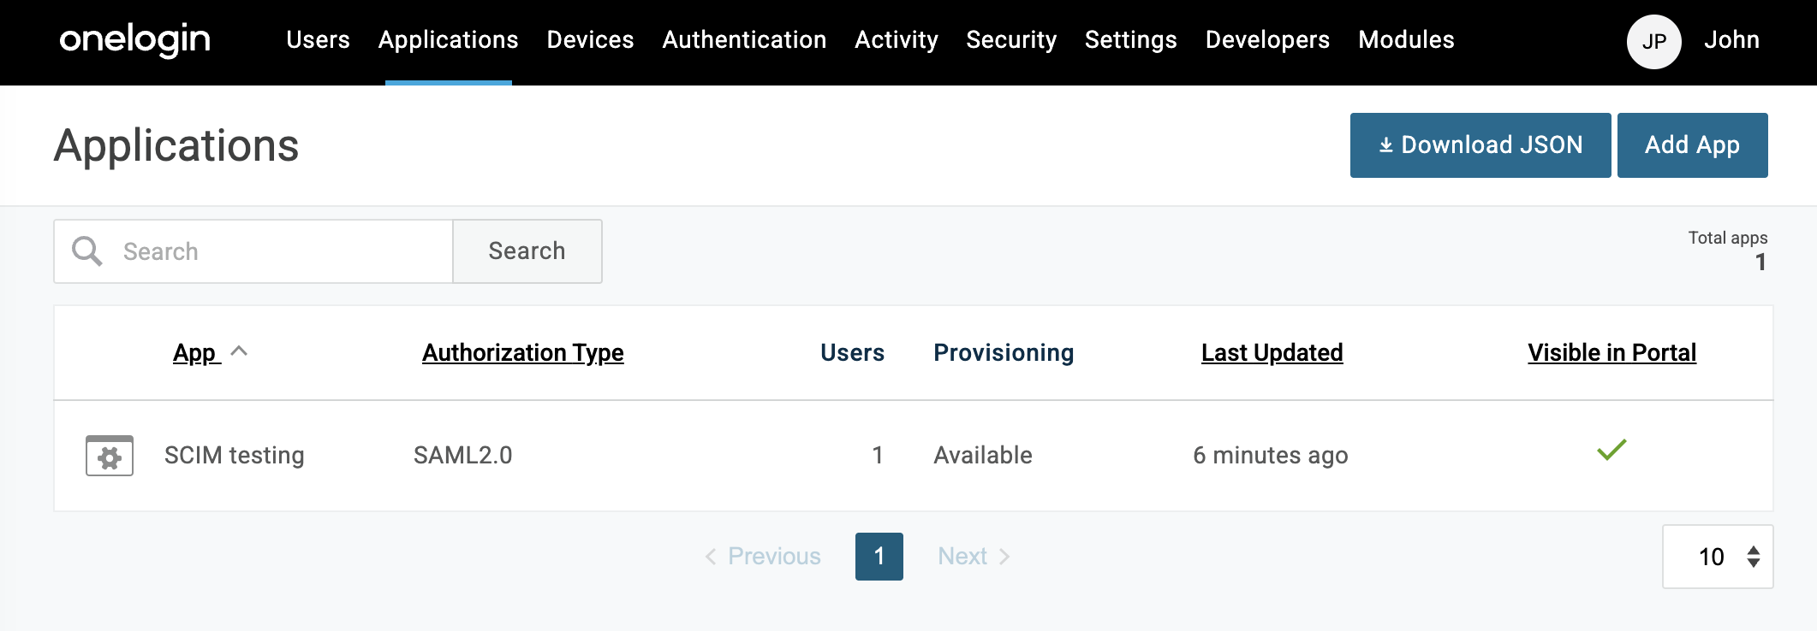
Task: Go to the Developers menu
Action: tap(1267, 40)
